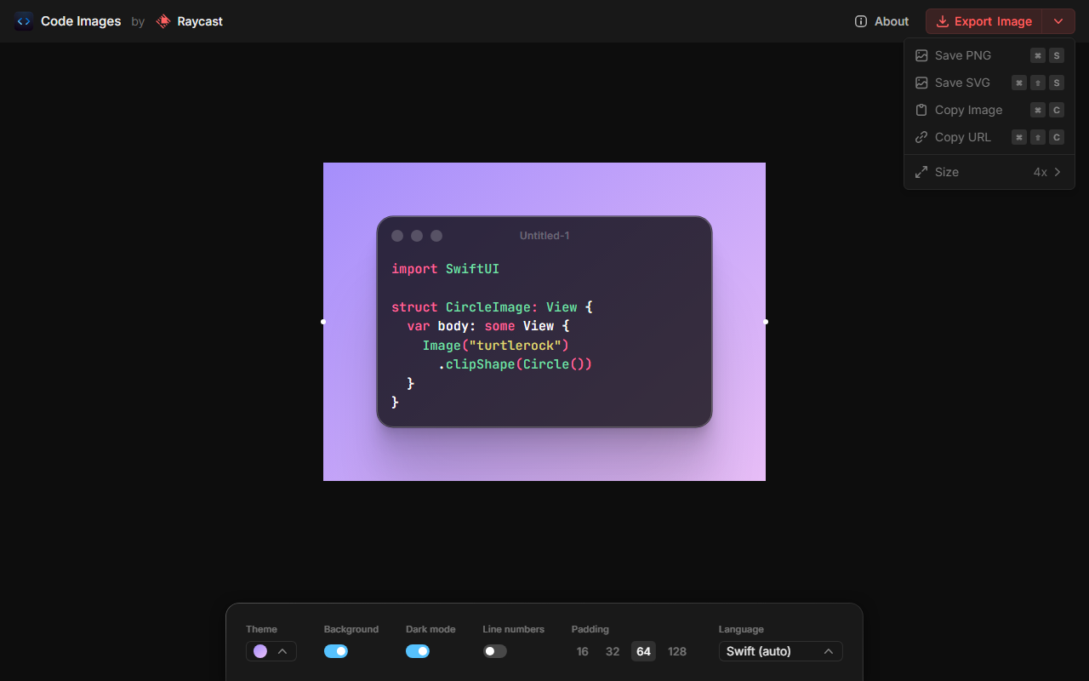Click the 4x size value
The image size is (1089, 681).
click(x=1040, y=172)
